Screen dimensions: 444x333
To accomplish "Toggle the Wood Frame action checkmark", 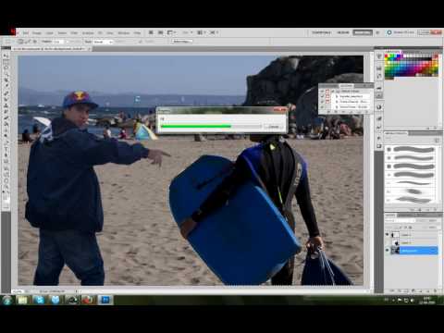I will tap(322, 106).
